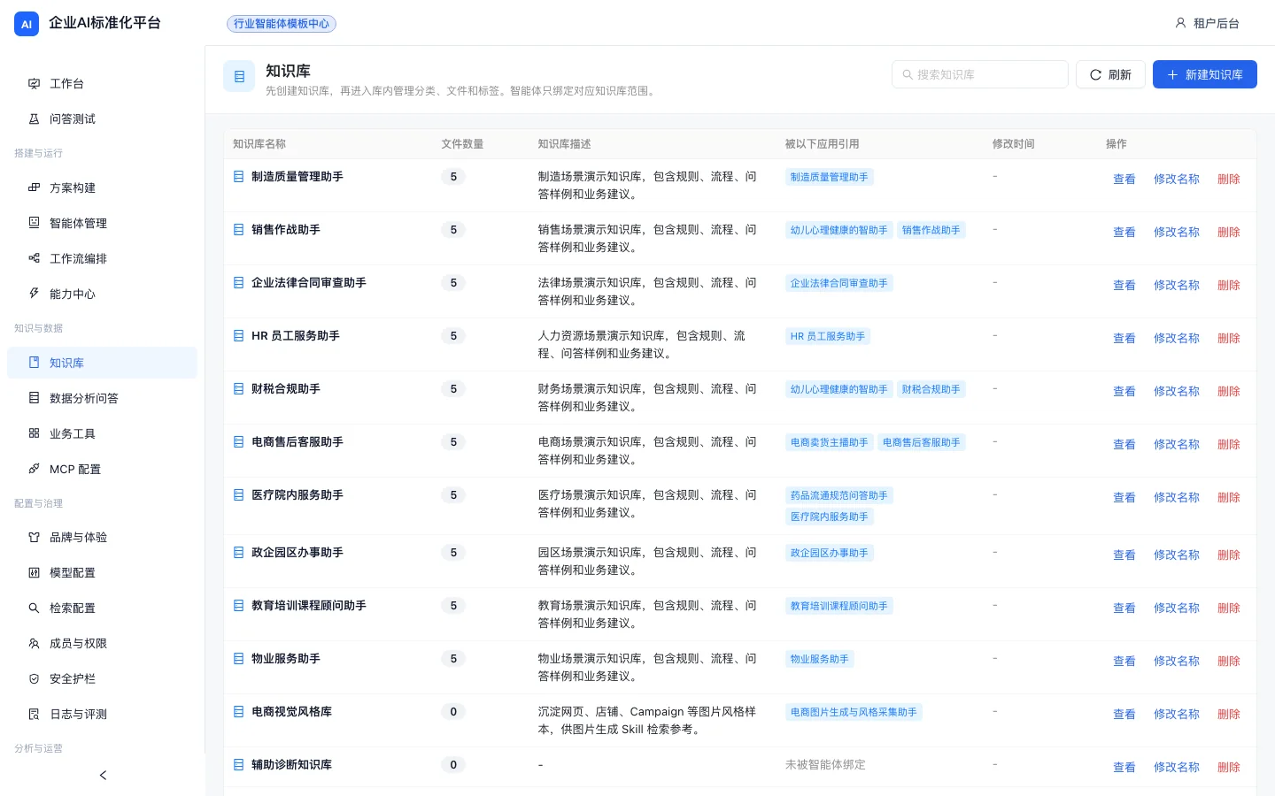Click 删除 for 物业服务助手
Screen dimensions: 1275x796
(x=1229, y=661)
